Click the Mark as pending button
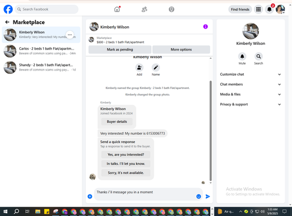The height and width of the screenshot is (216, 292). [120, 49]
